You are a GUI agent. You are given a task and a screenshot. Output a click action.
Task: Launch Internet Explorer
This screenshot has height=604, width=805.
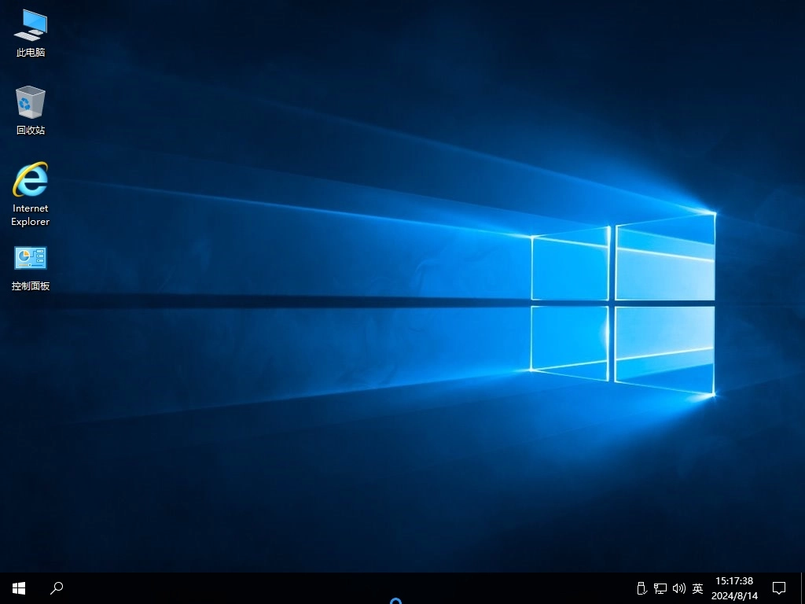coord(30,181)
